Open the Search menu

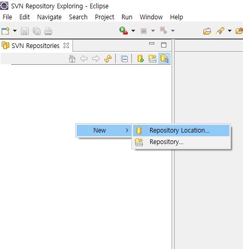(x=78, y=17)
